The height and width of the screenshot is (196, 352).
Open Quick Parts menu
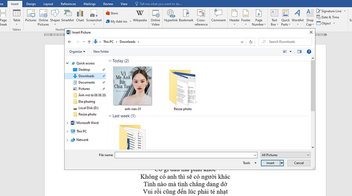point(285,18)
